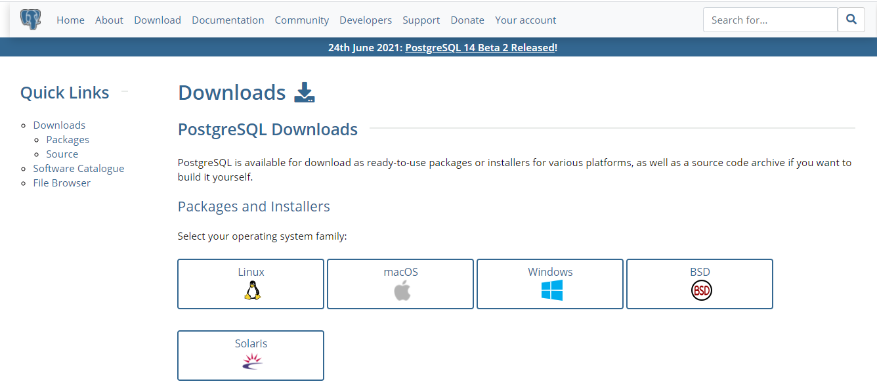Click the macOS Apple logo icon
Image resolution: width=877 pixels, height=392 pixels.
(402, 290)
